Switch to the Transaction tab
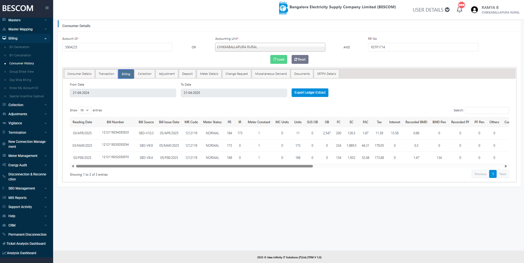The width and height of the screenshot is (524, 263). point(107,74)
